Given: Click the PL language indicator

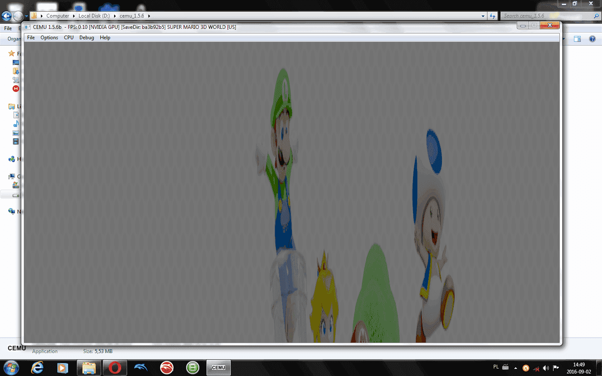Looking at the screenshot, I should (496, 367).
